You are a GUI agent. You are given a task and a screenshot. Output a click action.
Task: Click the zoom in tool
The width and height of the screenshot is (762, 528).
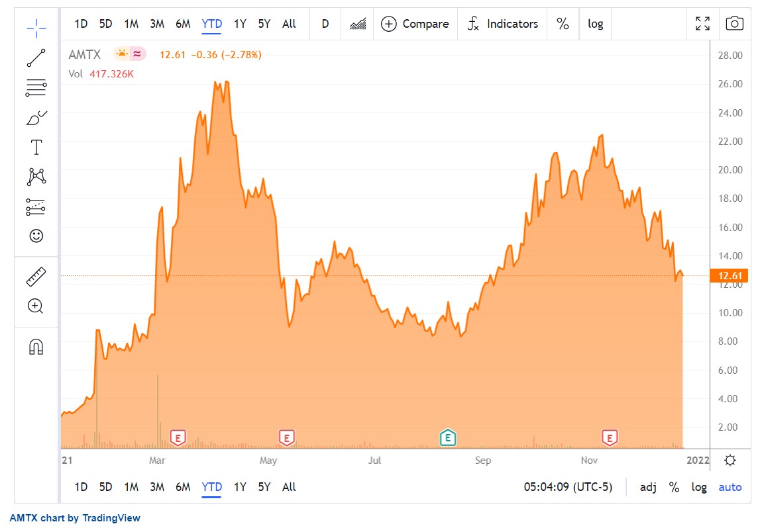click(36, 306)
